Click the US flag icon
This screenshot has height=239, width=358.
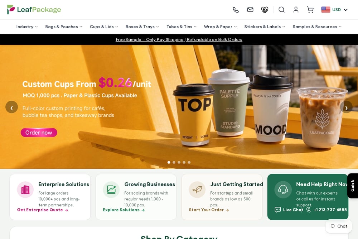pyautogui.click(x=325, y=10)
